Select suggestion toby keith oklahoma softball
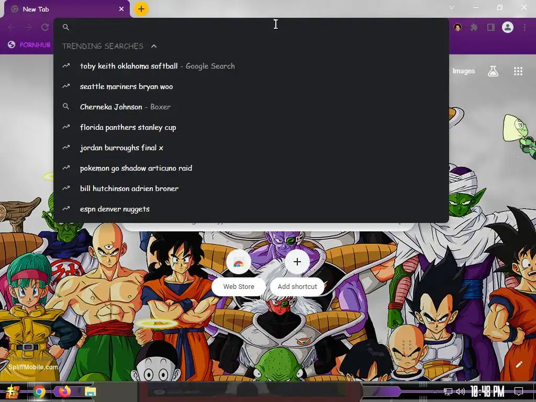 coord(251,66)
